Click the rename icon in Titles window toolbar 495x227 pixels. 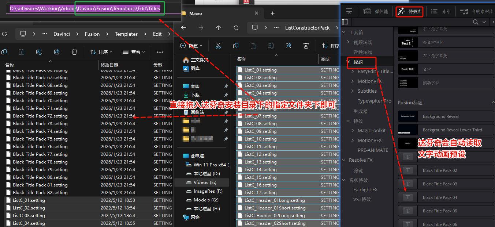coord(39,52)
